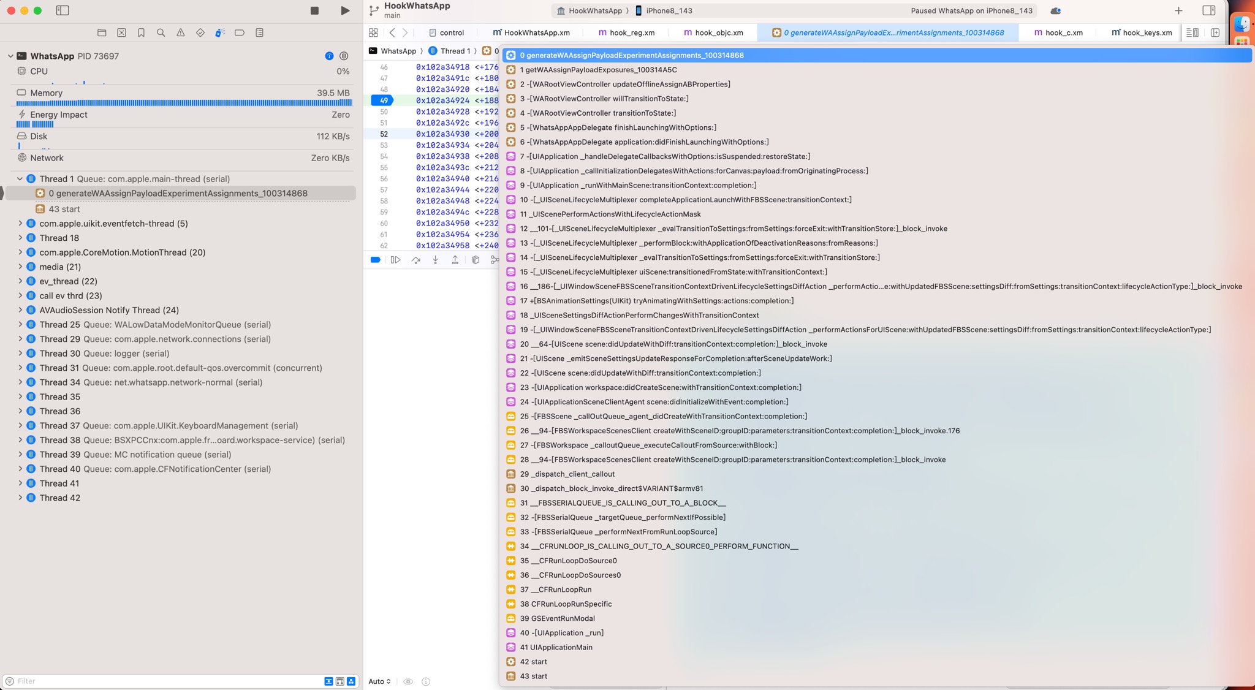
Task: Click the Quick Look eye button
Action: coord(408,681)
